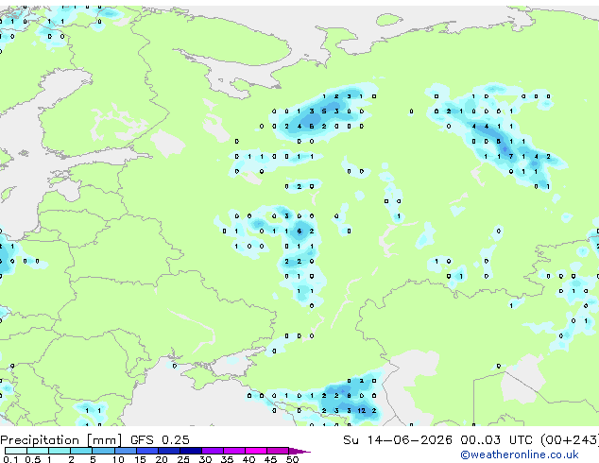Select the legend swatch between 5 and 10

click(x=103, y=451)
